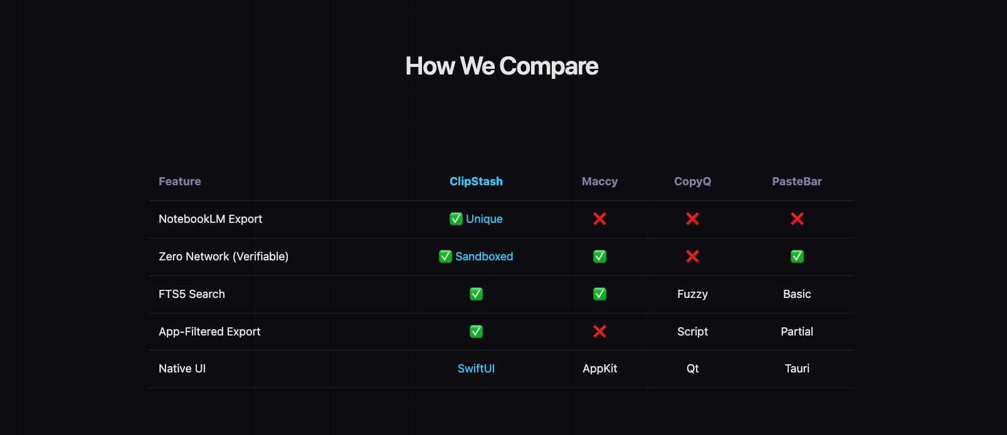Click red X for CopyQ Zero Network
This screenshot has width=1007, height=435.
tap(692, 257)
